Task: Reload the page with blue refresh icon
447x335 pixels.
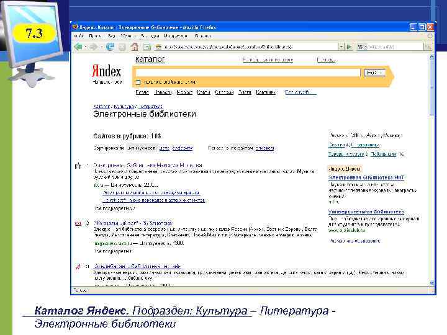Action: coord(110,47)
